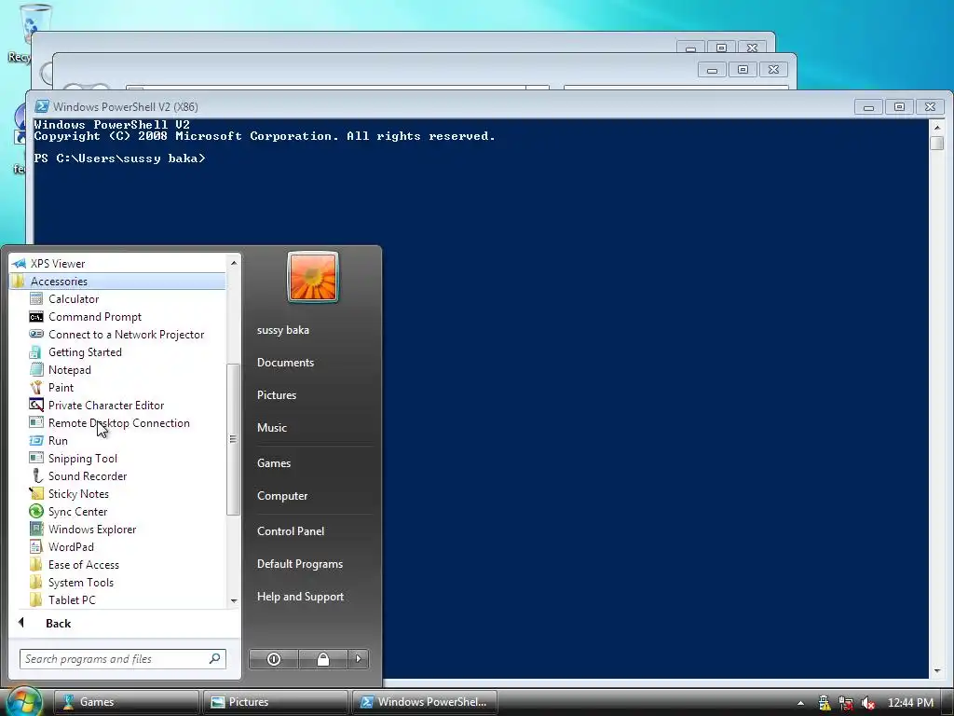This screenshot has width=954, height=716.
Task: Switch to Windows PowerShell taskbar button
Action: (424, 702)
